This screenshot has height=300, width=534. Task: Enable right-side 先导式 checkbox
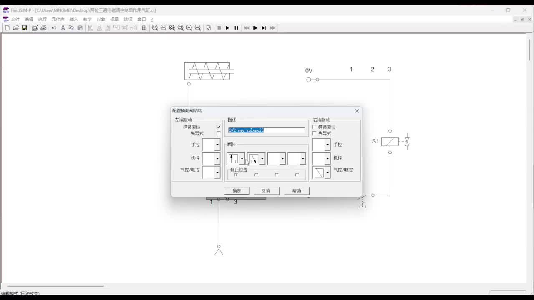tap(315, 133)
